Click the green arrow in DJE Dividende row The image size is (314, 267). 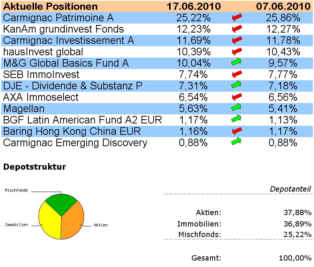click(x=236, y=86)
